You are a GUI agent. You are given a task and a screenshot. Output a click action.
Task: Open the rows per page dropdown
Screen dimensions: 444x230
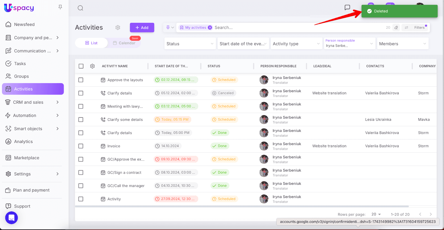coord(376,214)
